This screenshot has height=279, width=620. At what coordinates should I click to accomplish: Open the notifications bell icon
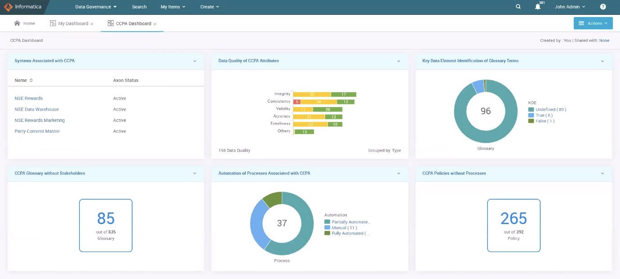click(x=537, y=7)
